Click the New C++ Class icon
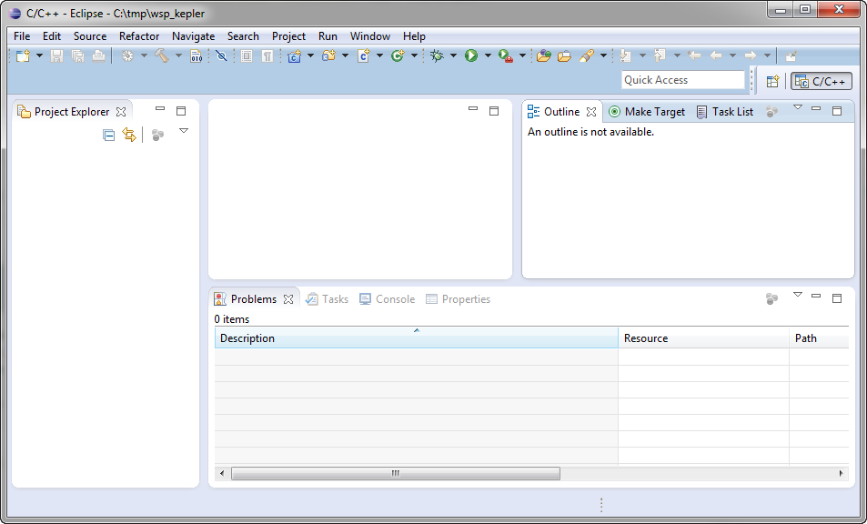Image resolution: width=867 pixels, height=524 pixels. pos(398,56)
